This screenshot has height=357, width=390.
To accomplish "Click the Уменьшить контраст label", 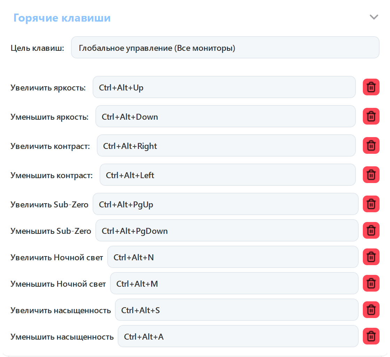I will [52, 175].
